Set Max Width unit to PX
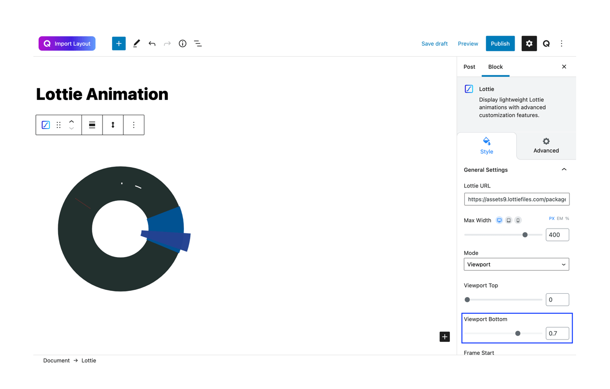This screenshot has width=610, height=389. [x=551, y=219]
